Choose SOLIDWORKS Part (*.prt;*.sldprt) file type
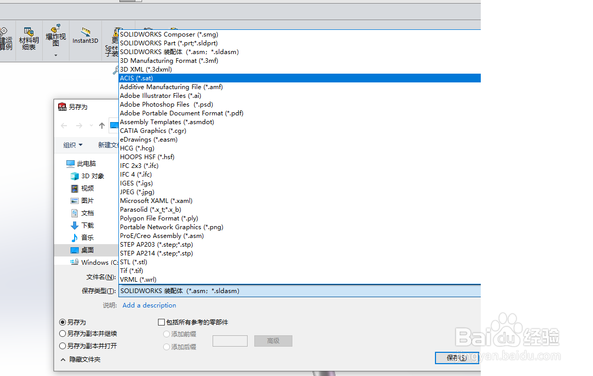This screenshot has width=593, height=376. click(300, 43)
